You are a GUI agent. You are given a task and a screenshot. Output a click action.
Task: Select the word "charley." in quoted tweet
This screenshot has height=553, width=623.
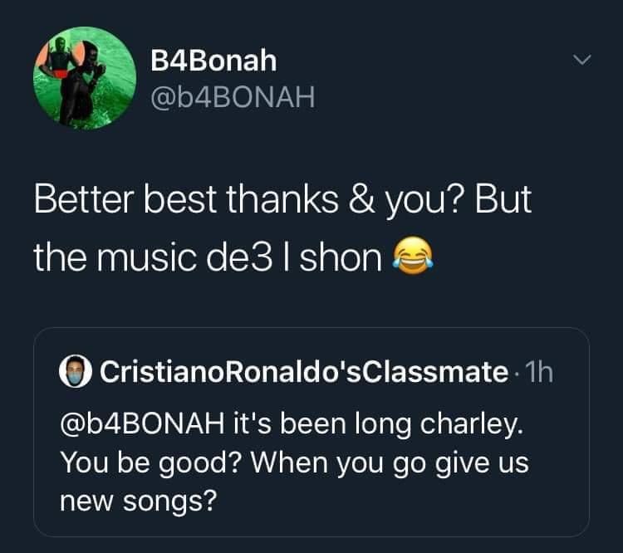(x=472, y=424)
